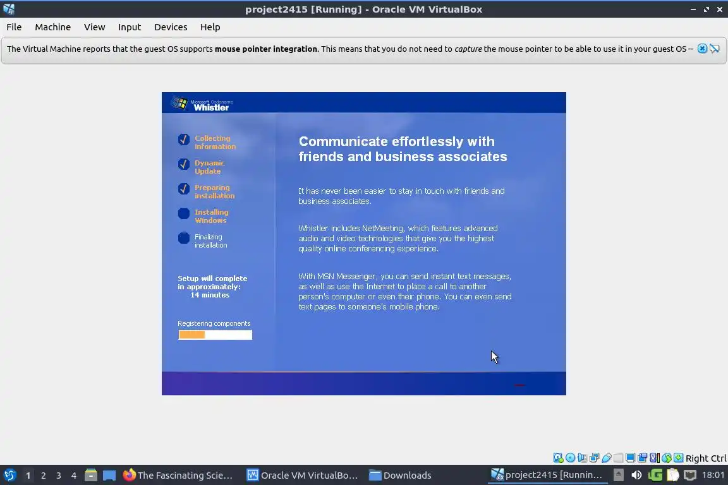
Task: Click the USB devices status icon
Action: [x=607, y=458]
